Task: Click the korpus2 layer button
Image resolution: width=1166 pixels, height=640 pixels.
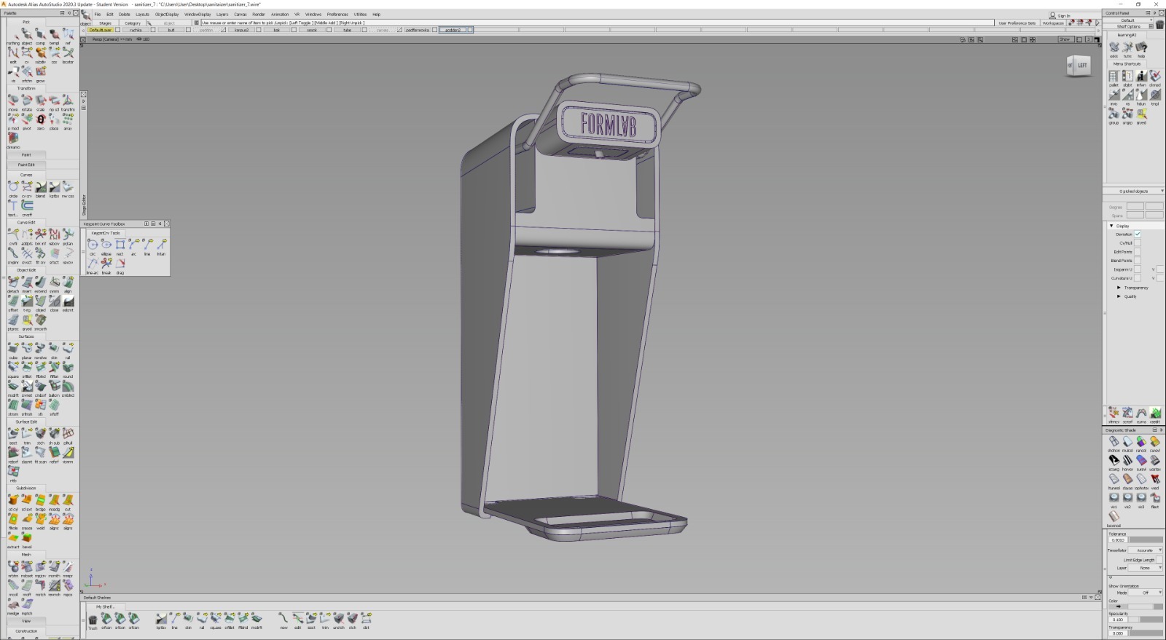Action: (241, 30)
